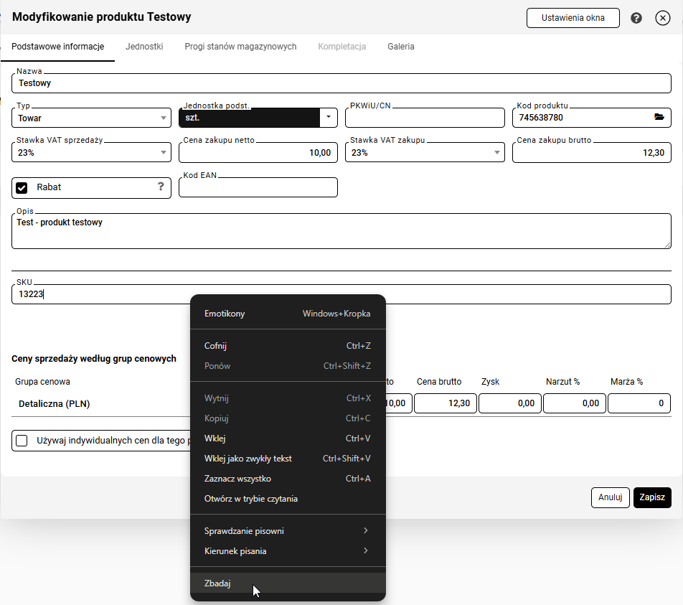This screenshot has height=605, width=683.
Task: Close the product modification window
Action: coord(662,18)
